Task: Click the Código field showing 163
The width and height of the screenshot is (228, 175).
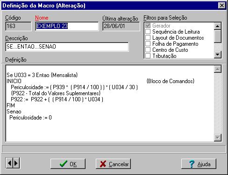Action: [x=18, y=26]
